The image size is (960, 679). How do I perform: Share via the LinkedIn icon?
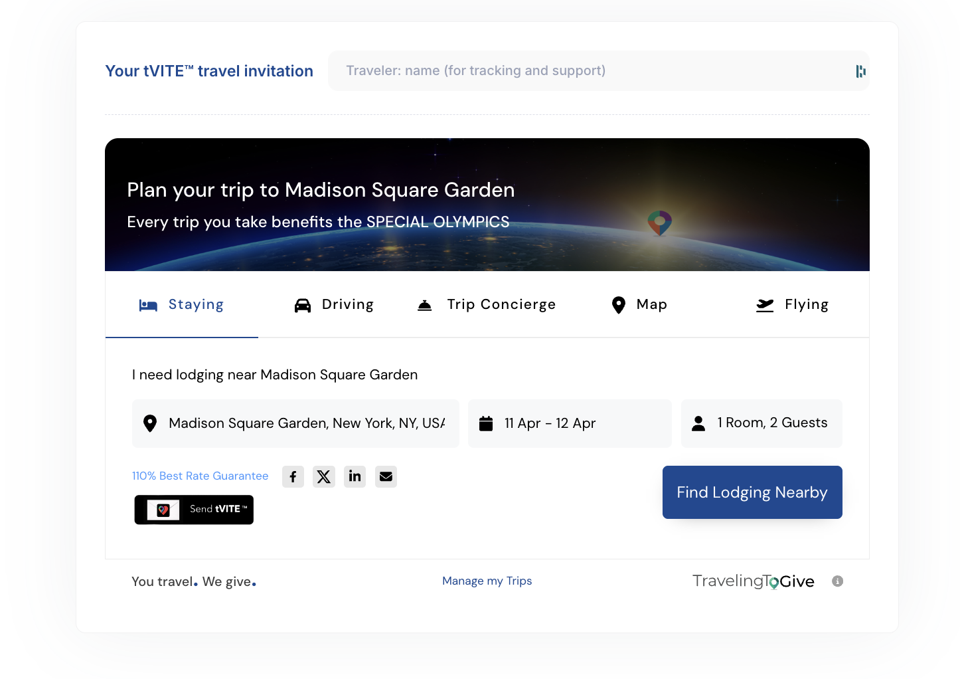355,476
